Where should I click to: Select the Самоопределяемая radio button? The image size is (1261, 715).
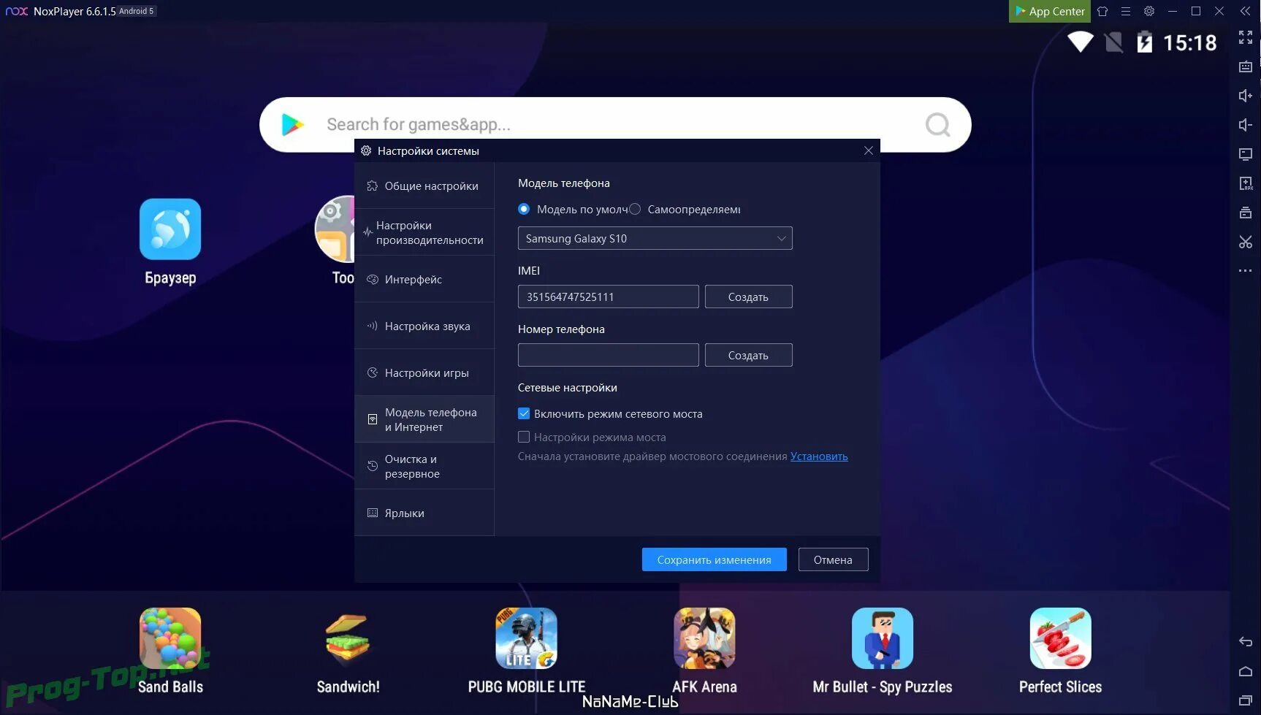(635, 210)
